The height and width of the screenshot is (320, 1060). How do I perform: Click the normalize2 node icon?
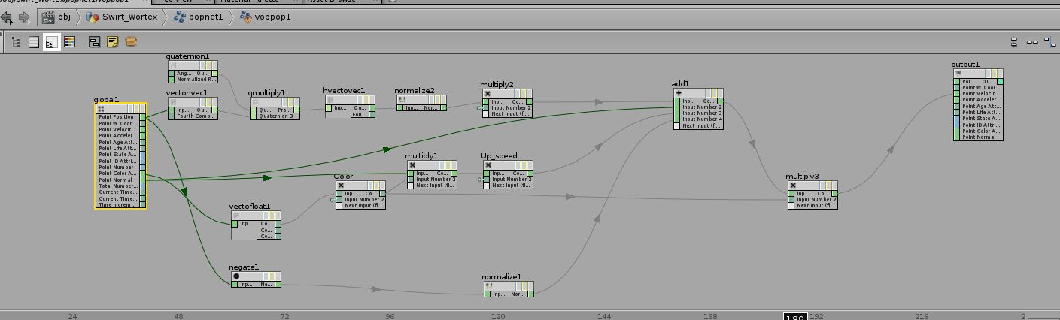[402, 99]
